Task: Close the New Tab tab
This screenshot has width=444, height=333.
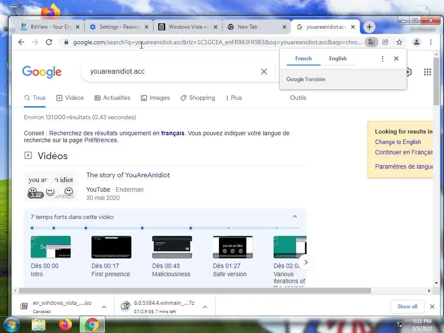Action: click(x=284, y=27)
